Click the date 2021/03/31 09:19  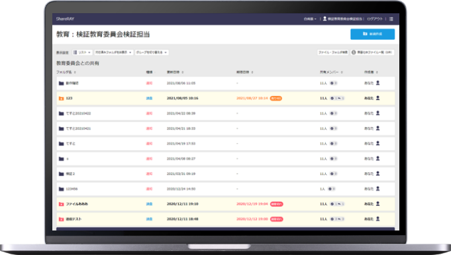pos(181,174)
